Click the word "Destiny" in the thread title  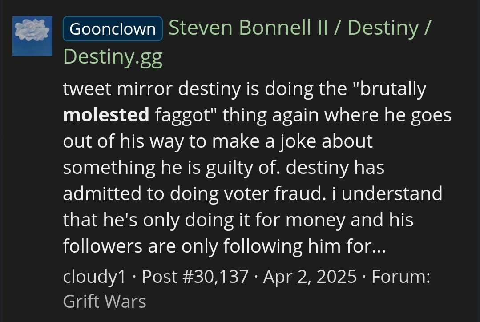click(383, 28)
